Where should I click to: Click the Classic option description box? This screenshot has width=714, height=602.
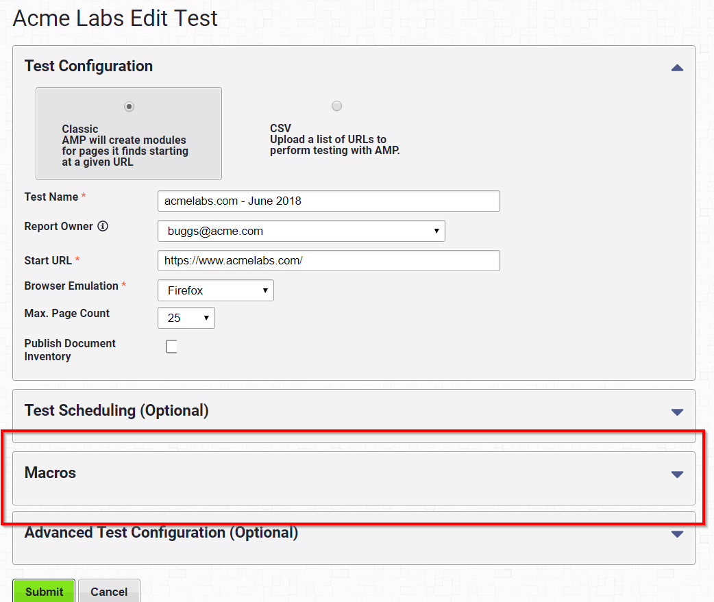128,134
